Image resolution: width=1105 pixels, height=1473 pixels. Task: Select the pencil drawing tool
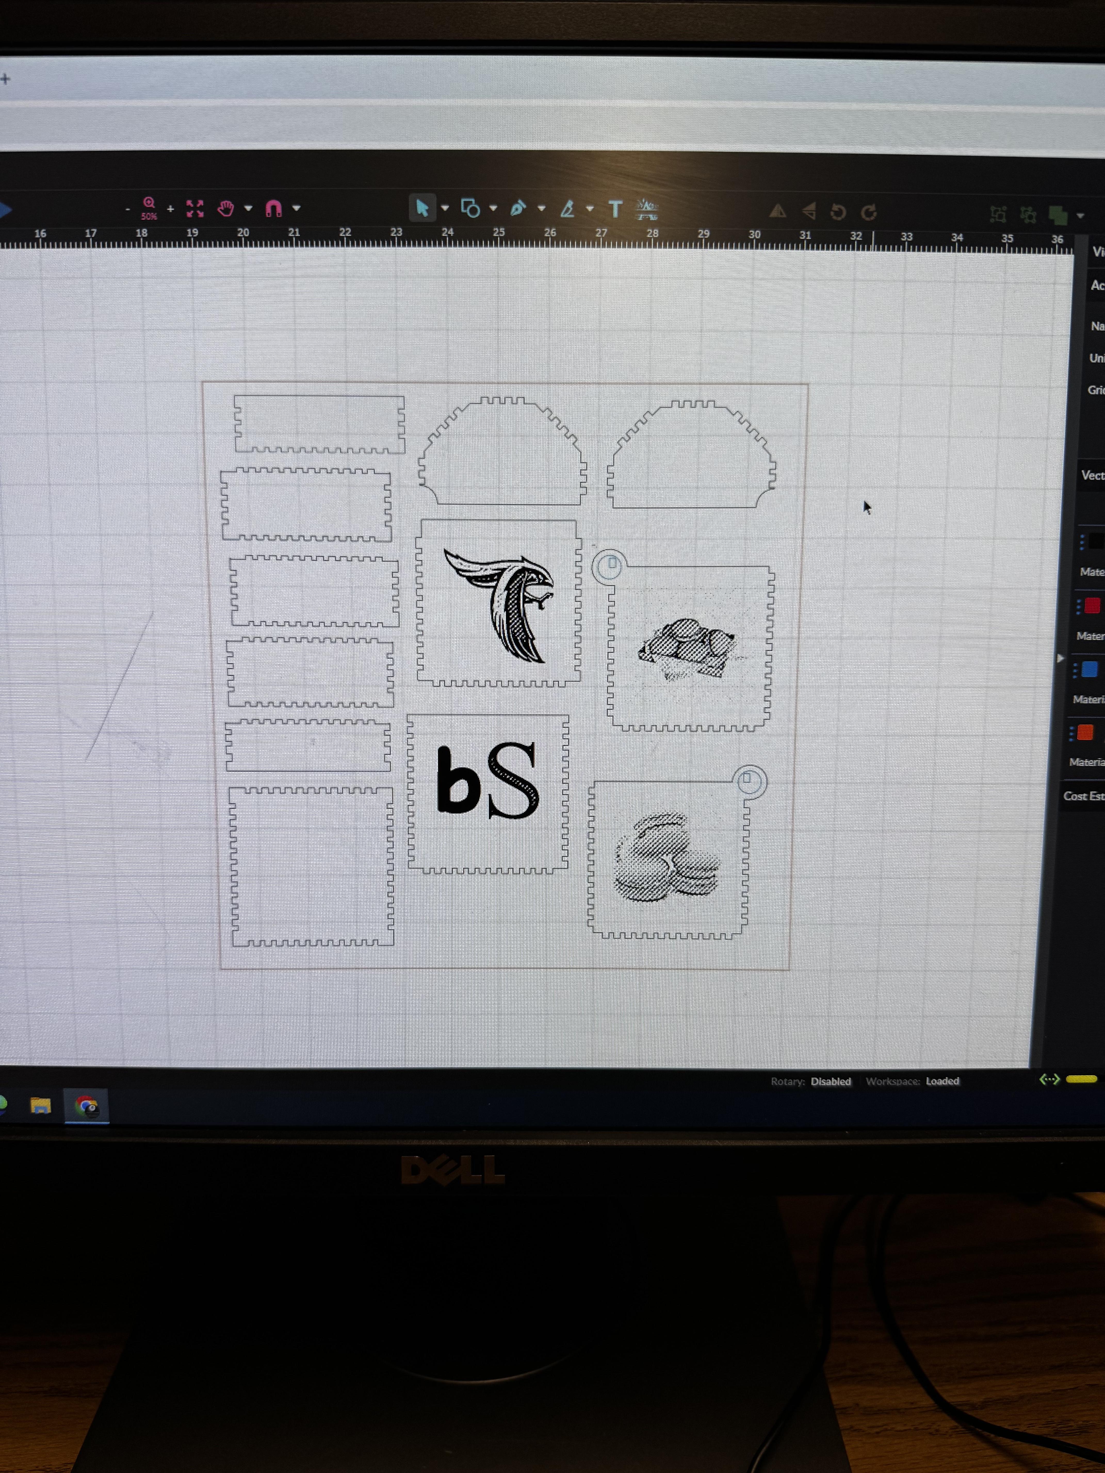click(567, 209)
